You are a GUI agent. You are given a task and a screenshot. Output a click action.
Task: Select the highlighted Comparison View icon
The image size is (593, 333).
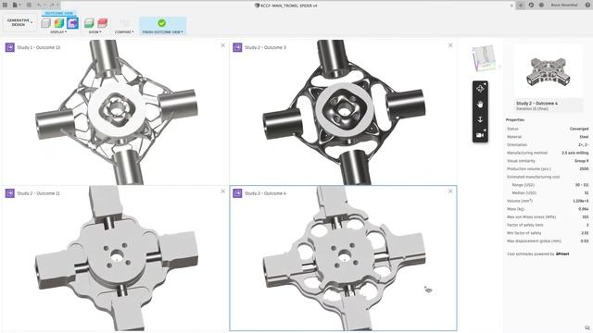tap(72, 23)
